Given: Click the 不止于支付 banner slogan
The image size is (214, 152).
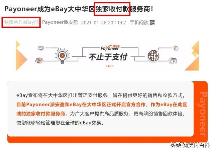Looking at the screenshot, I should point(108,57).
